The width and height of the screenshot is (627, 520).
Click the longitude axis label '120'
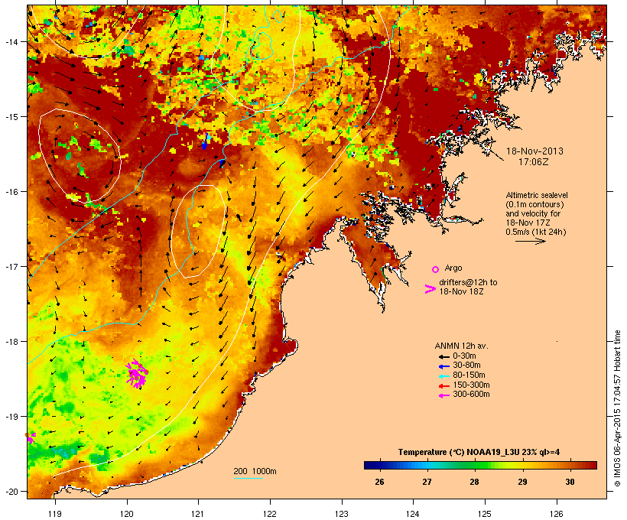(x=127, y=514)
